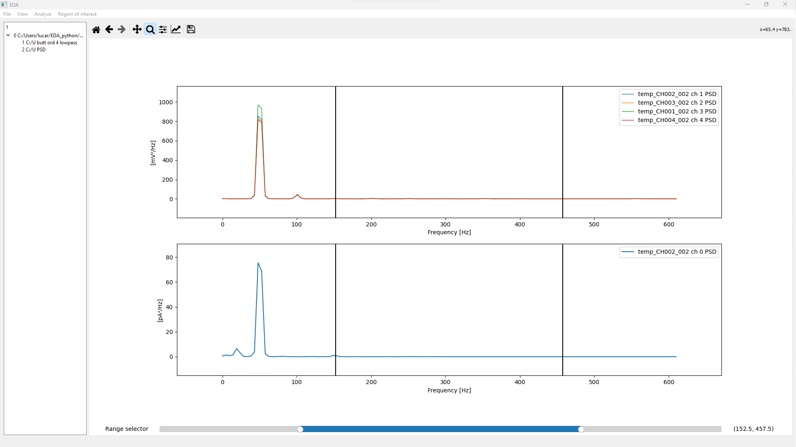Open the Analyze menu

coord(43,14)
